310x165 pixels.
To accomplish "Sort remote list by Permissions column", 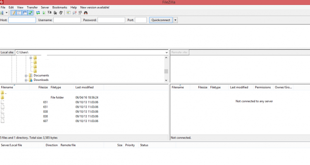I will pyautogui.click(x=263, y=87).
